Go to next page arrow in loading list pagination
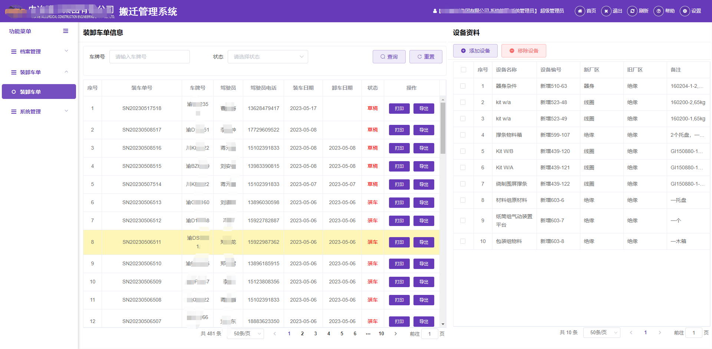This screenshot has width=712, height=349. pyautogui.click(x=396, y=333)
